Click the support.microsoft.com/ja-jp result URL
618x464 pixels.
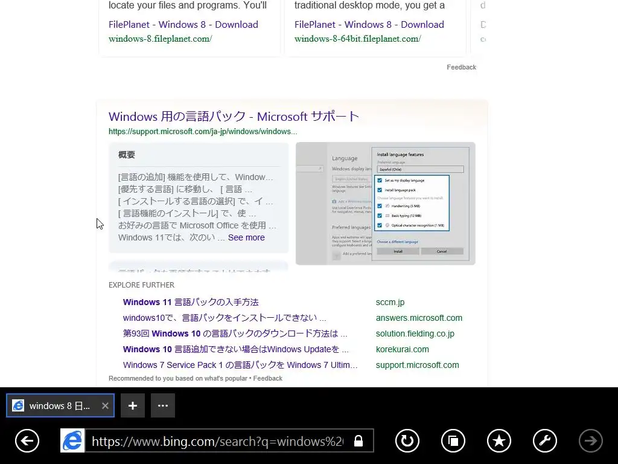(x=203, y=131)
